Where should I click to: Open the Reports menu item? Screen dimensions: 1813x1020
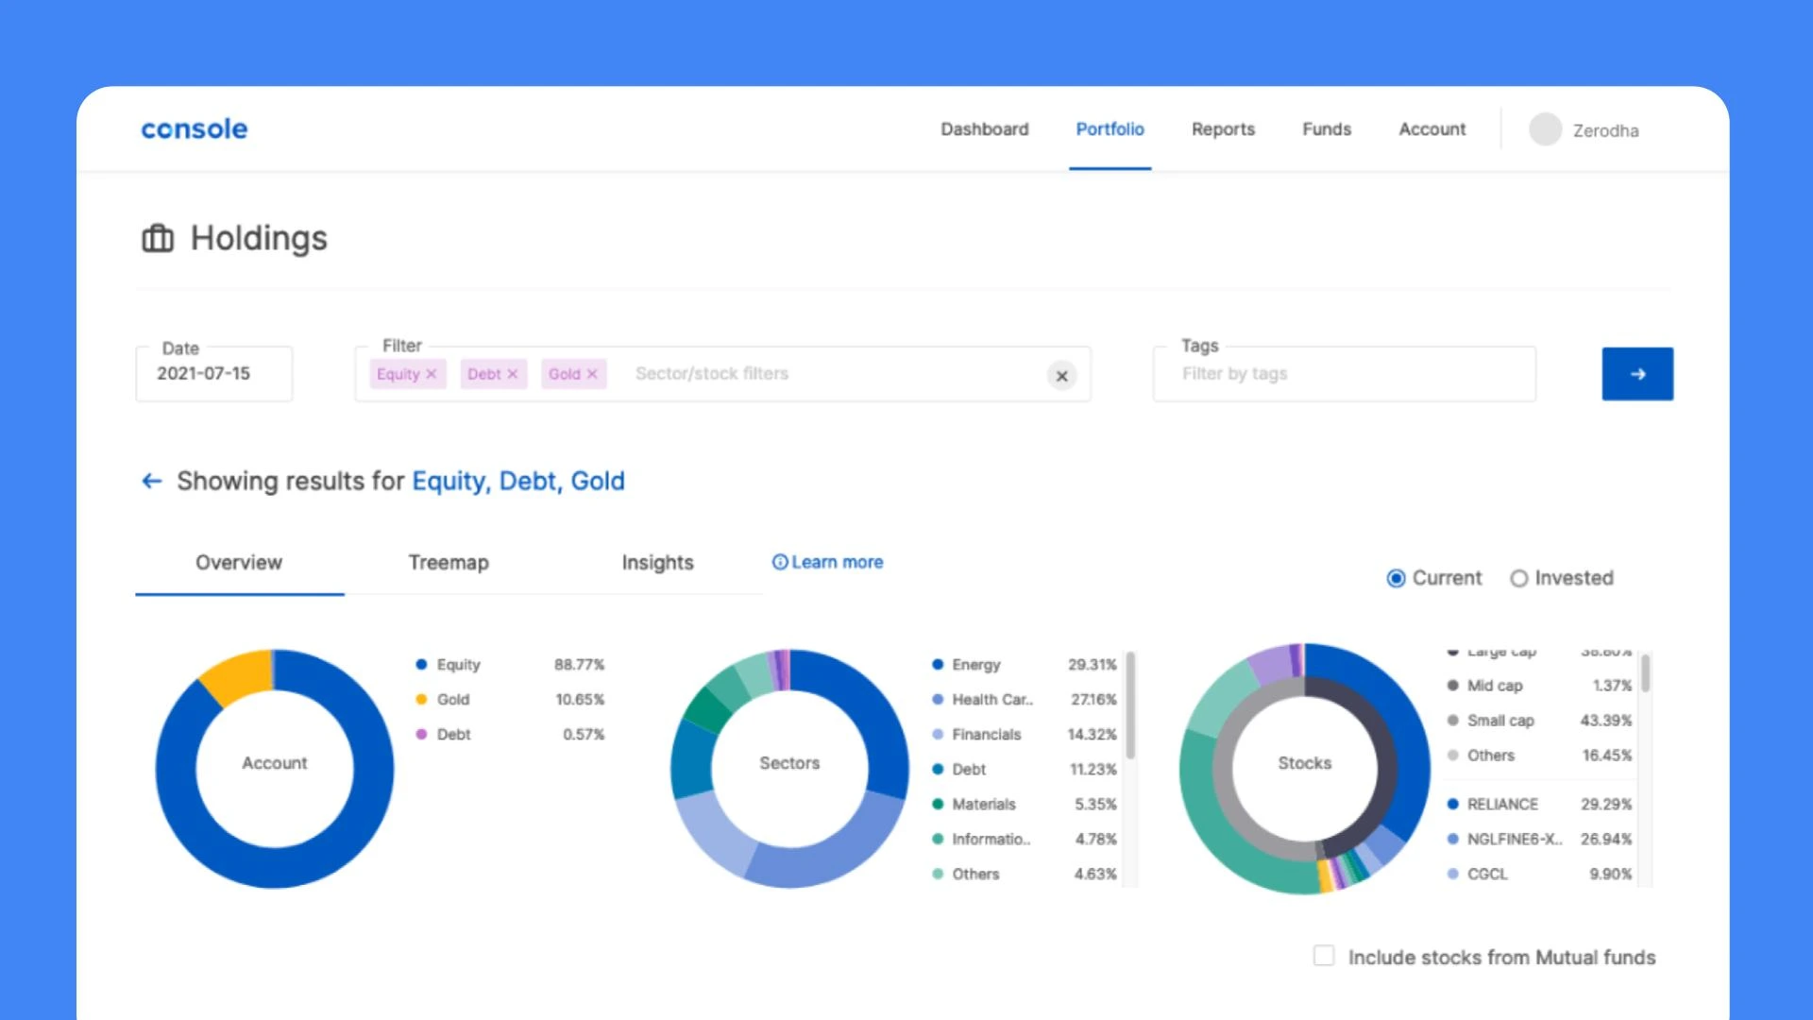tap(1223, 129)
